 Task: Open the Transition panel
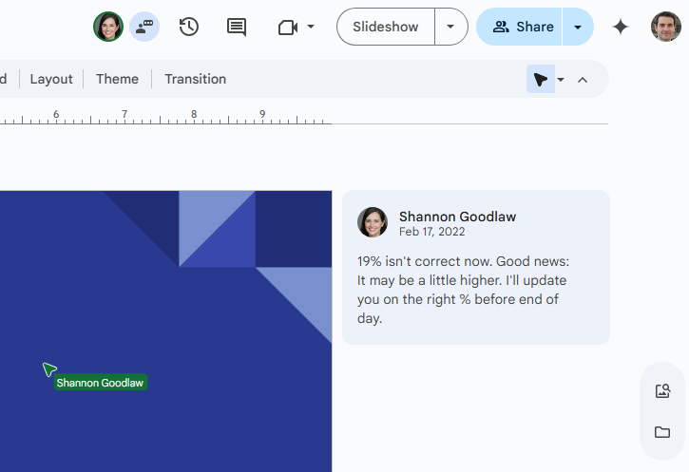pos(195,79)
